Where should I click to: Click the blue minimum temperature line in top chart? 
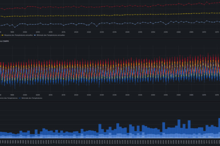tap(110, 23)
